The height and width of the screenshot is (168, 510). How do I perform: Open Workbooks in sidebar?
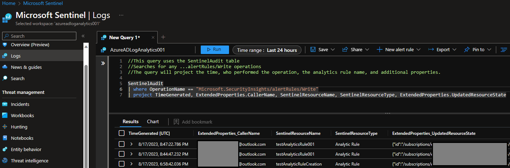coord(22,115)
